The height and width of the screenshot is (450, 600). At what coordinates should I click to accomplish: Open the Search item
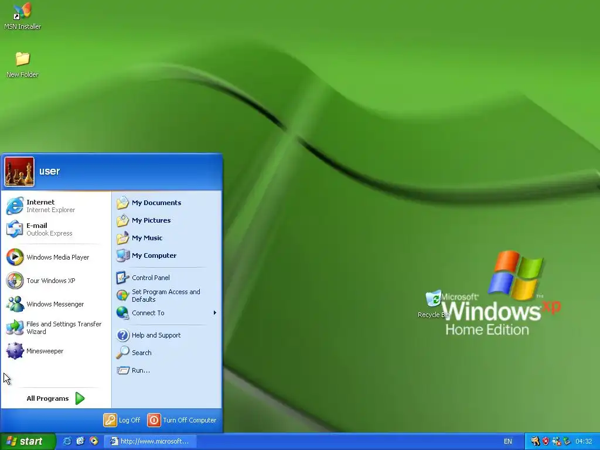tap(167, 353)
